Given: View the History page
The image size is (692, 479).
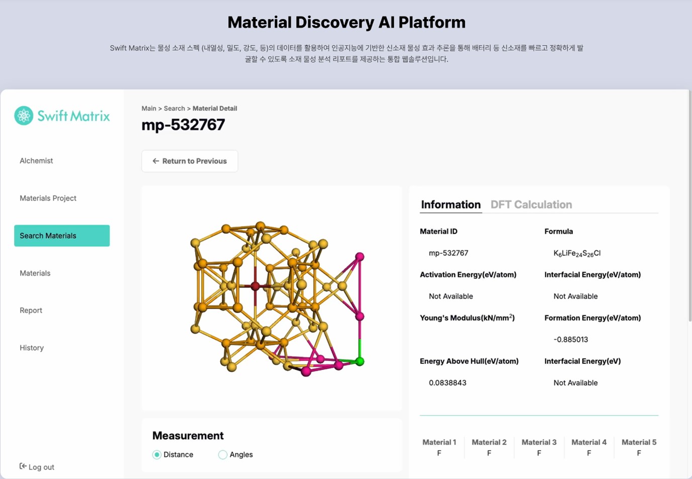Looking at the screenshot, I should coord(32,348).
